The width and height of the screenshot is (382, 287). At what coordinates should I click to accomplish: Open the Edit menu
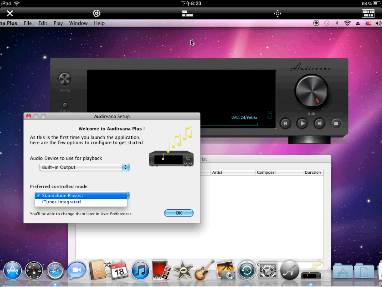click(x=43, y=23)
